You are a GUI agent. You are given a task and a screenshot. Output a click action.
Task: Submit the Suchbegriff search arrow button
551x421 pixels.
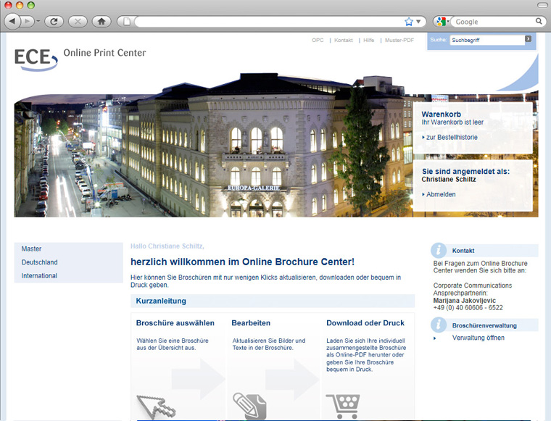tap(529, 39)
